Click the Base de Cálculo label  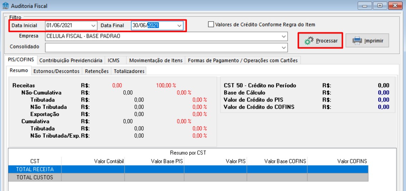[244, 93]
